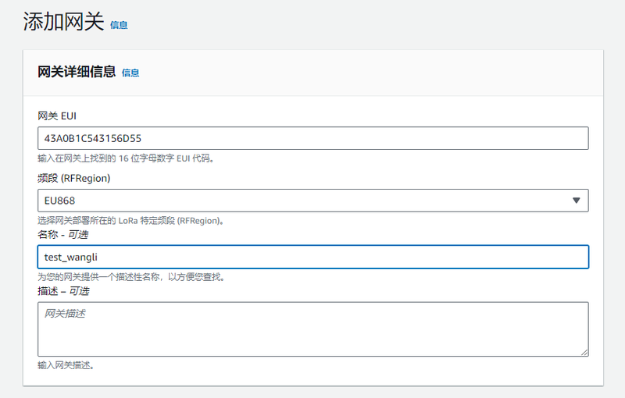Click the 网关 EUI input field
625x398 pixels.
(x=312, y=138)
